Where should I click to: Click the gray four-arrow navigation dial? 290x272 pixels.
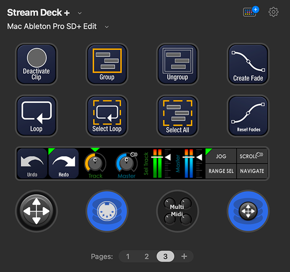[x=36, y=211]
